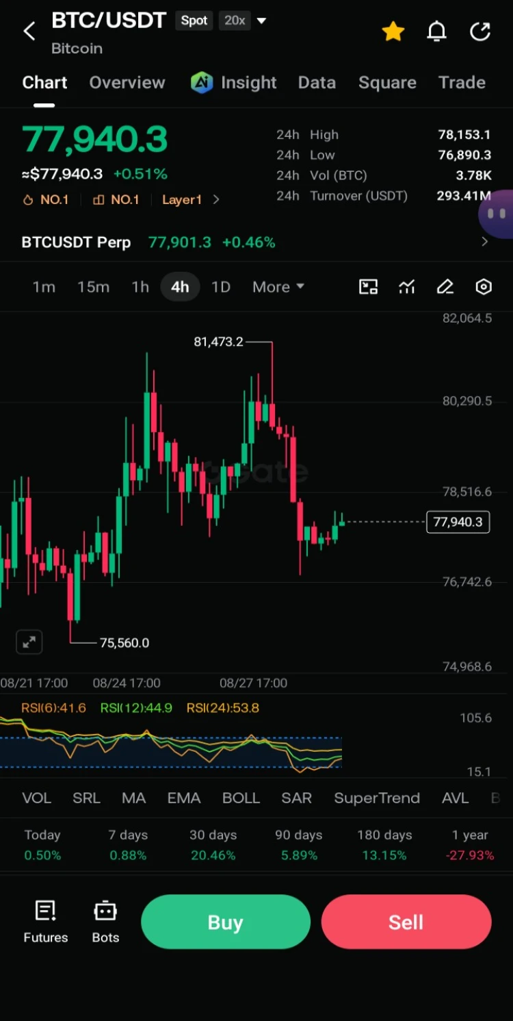Open chart indicators icon
Image resolution: width=513 pixels, height=1021 pixels.
tap(407, 287)
